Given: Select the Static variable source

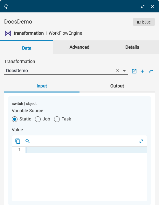Looking at the screenshot, I should click(15, 119).
